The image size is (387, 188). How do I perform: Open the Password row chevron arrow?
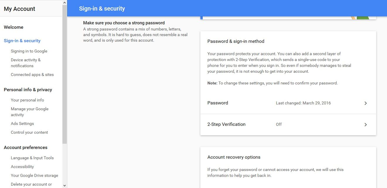click(x=365, y=103)
